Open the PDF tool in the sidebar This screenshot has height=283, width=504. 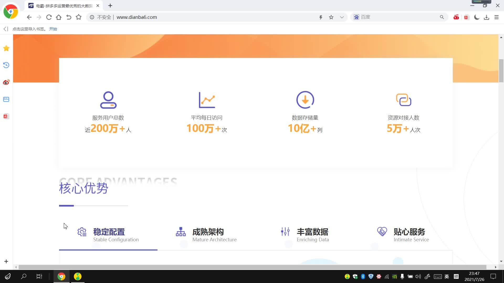[6, 116]
